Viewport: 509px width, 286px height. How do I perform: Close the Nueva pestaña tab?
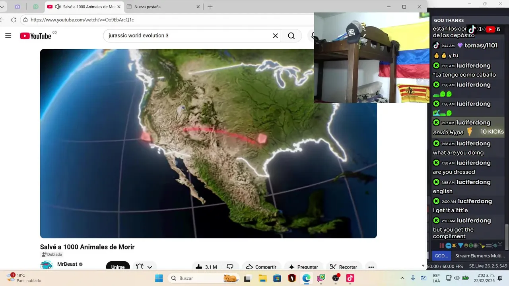coord(198,7)
